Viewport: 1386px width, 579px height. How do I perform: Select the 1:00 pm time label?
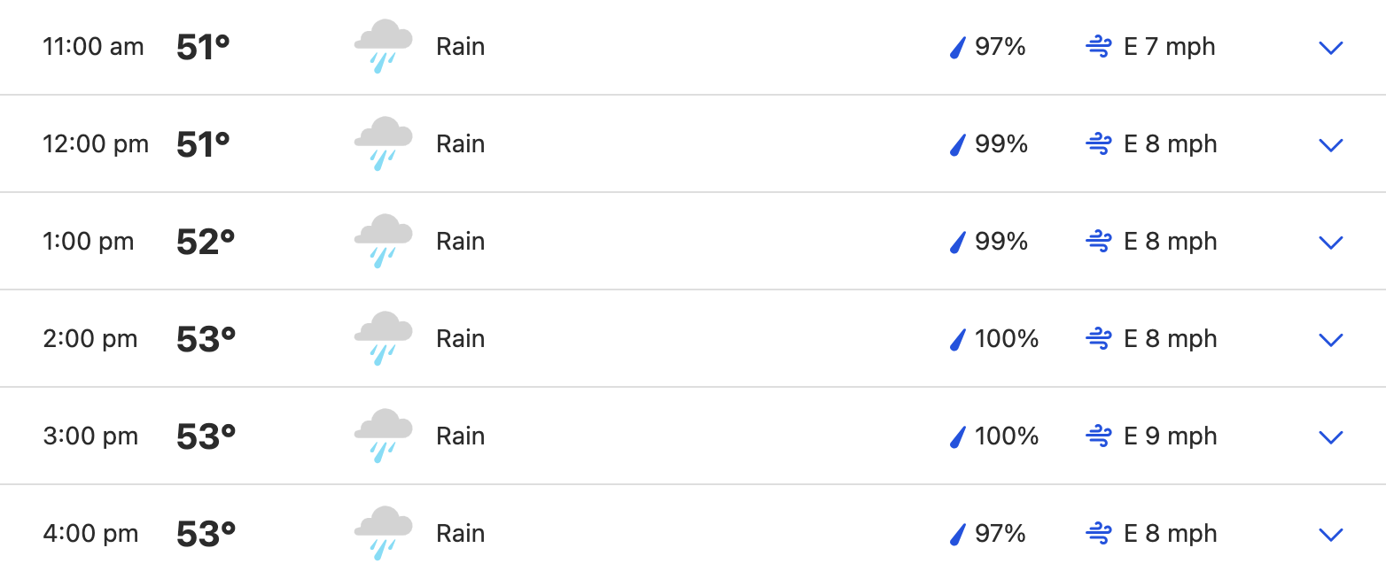pyautogui.click(x=89, y=242)
